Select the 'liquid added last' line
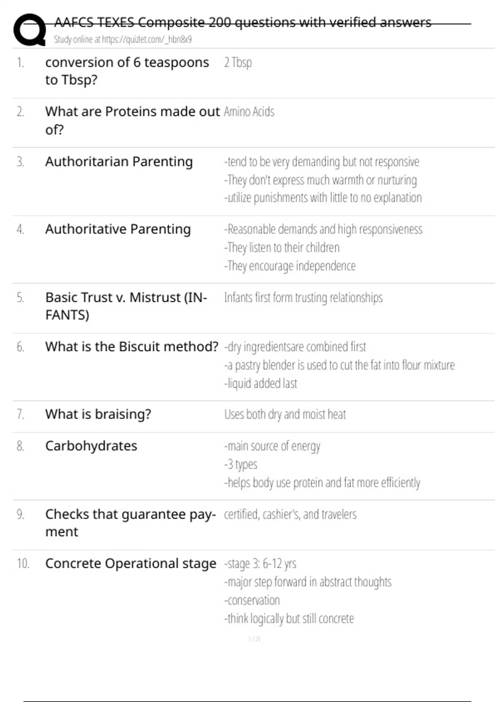 point(260,384)
